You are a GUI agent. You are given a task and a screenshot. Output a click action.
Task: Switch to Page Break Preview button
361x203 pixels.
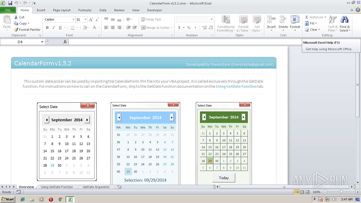click(x=307, y=192)
